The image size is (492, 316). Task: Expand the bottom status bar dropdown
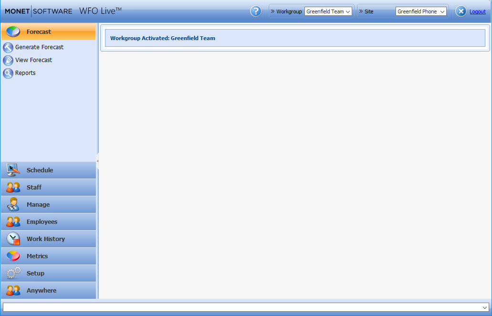pyautogui.click(x=485, y=307)
